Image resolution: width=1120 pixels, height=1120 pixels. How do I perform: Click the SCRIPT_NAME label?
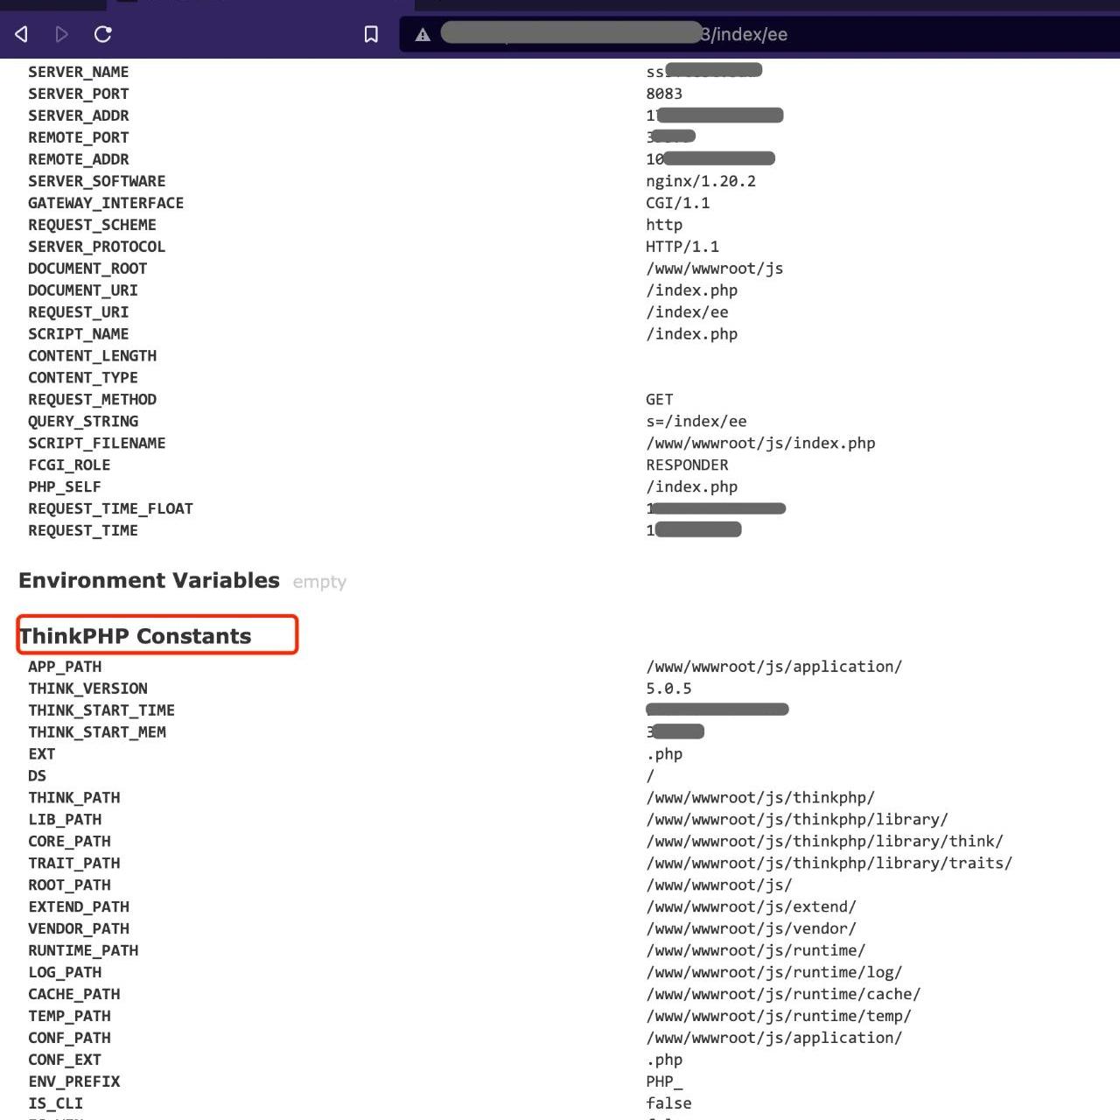[x=79, y=334]
